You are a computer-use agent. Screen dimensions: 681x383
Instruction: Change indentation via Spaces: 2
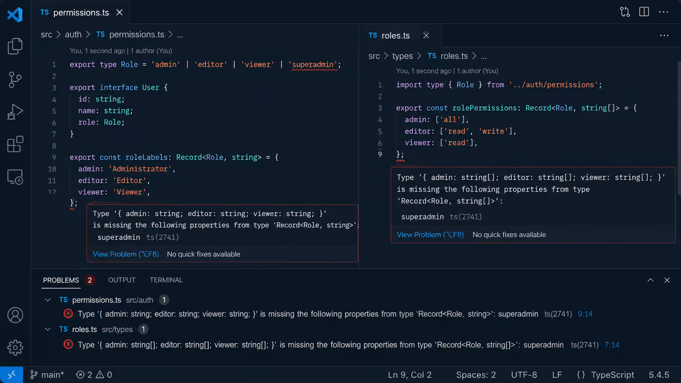pos(476,374)
